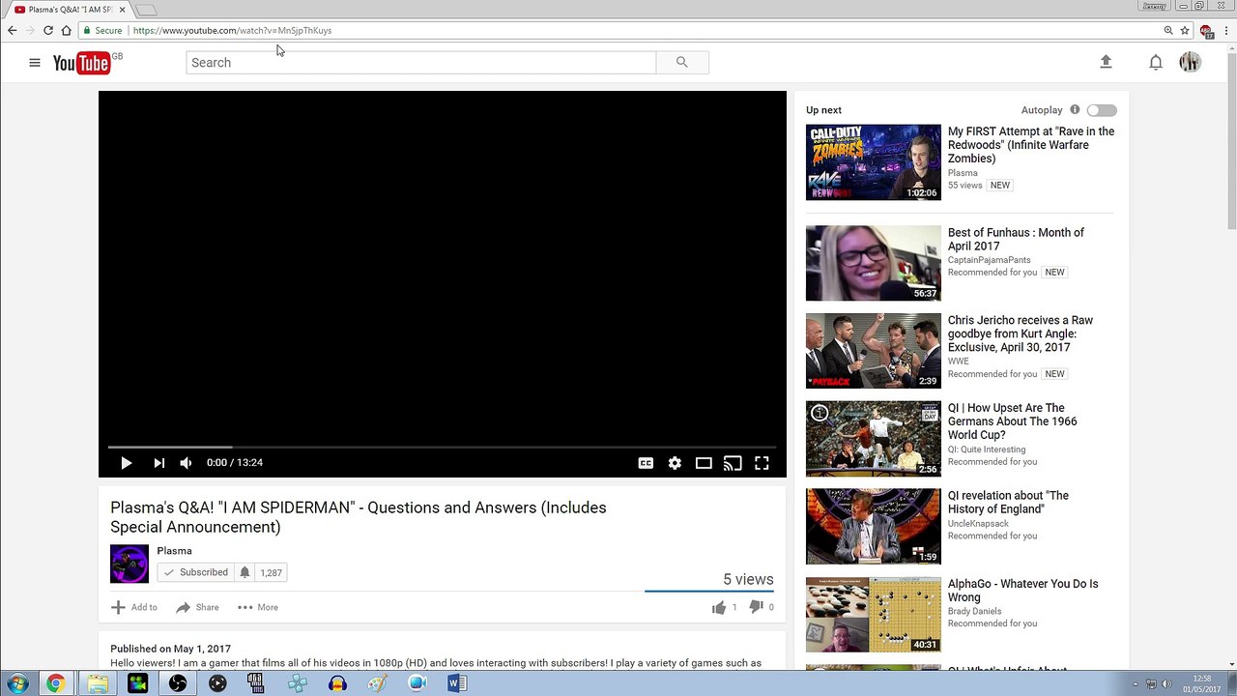The image size is (1237, 696).
Task: Cast the video to a TV
Action: click(733, 463)
